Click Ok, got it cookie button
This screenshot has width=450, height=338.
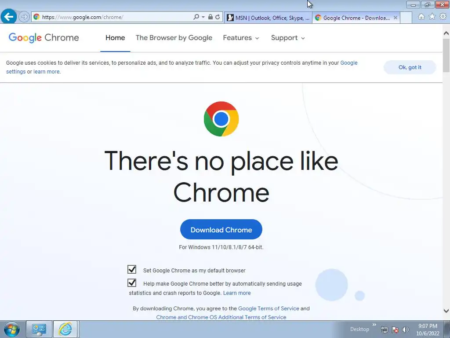[410, 67]
